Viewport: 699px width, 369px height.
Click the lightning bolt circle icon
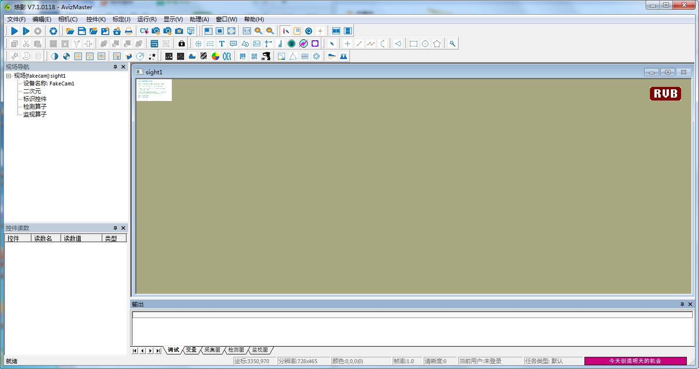pyautogui.click(x=303, y=44)
